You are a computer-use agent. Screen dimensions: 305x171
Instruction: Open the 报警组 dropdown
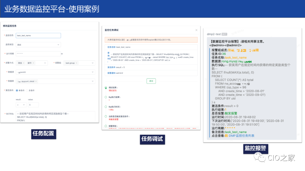(x=93, y=63)
